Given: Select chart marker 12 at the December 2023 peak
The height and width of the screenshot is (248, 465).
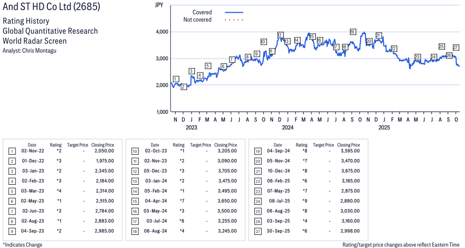Looking at the screenshot, I should pos(280,35).
